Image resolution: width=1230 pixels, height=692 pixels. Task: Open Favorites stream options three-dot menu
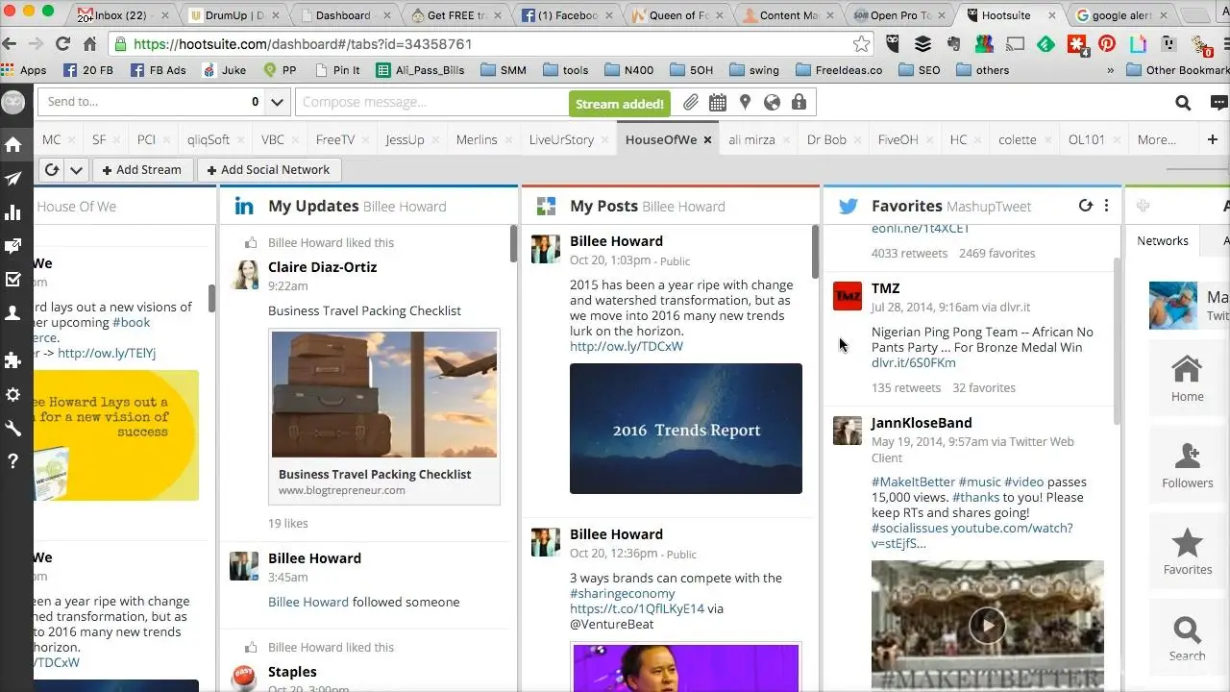point(1106,206)
